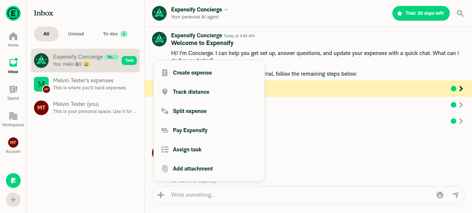Screen dimensions: 472x213
Task: Click the green M workspace avatar
Action: (x=41, y=84)
